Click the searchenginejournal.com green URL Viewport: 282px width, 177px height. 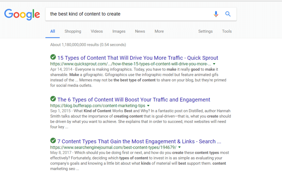113,147
